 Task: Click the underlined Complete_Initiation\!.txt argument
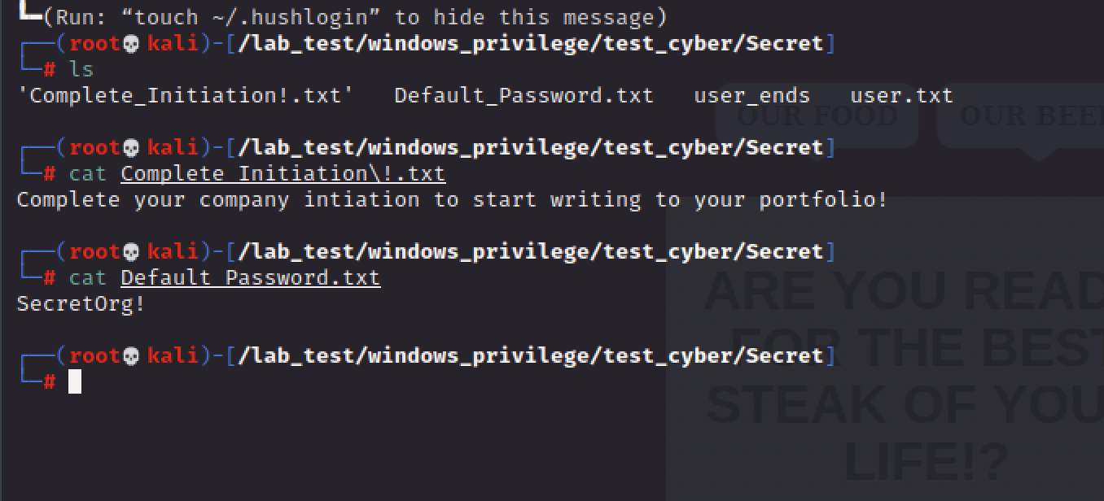click(283, 174)
